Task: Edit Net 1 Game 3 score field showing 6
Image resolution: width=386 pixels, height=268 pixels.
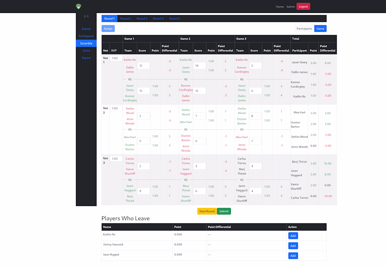Action: click(x=255, y=91)
